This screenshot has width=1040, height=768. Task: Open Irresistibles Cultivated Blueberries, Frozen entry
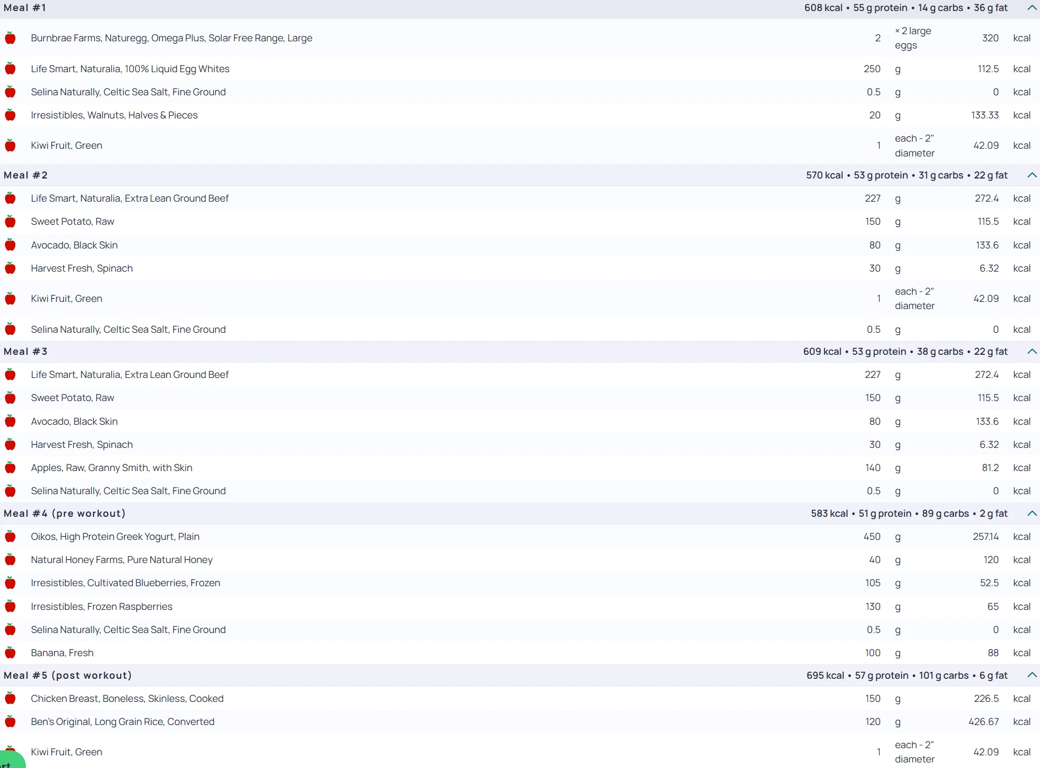[x=125, y=583]
